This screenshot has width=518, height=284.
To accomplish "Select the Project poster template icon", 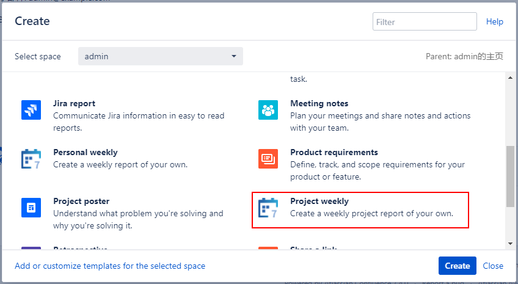I will click(31, 208).
